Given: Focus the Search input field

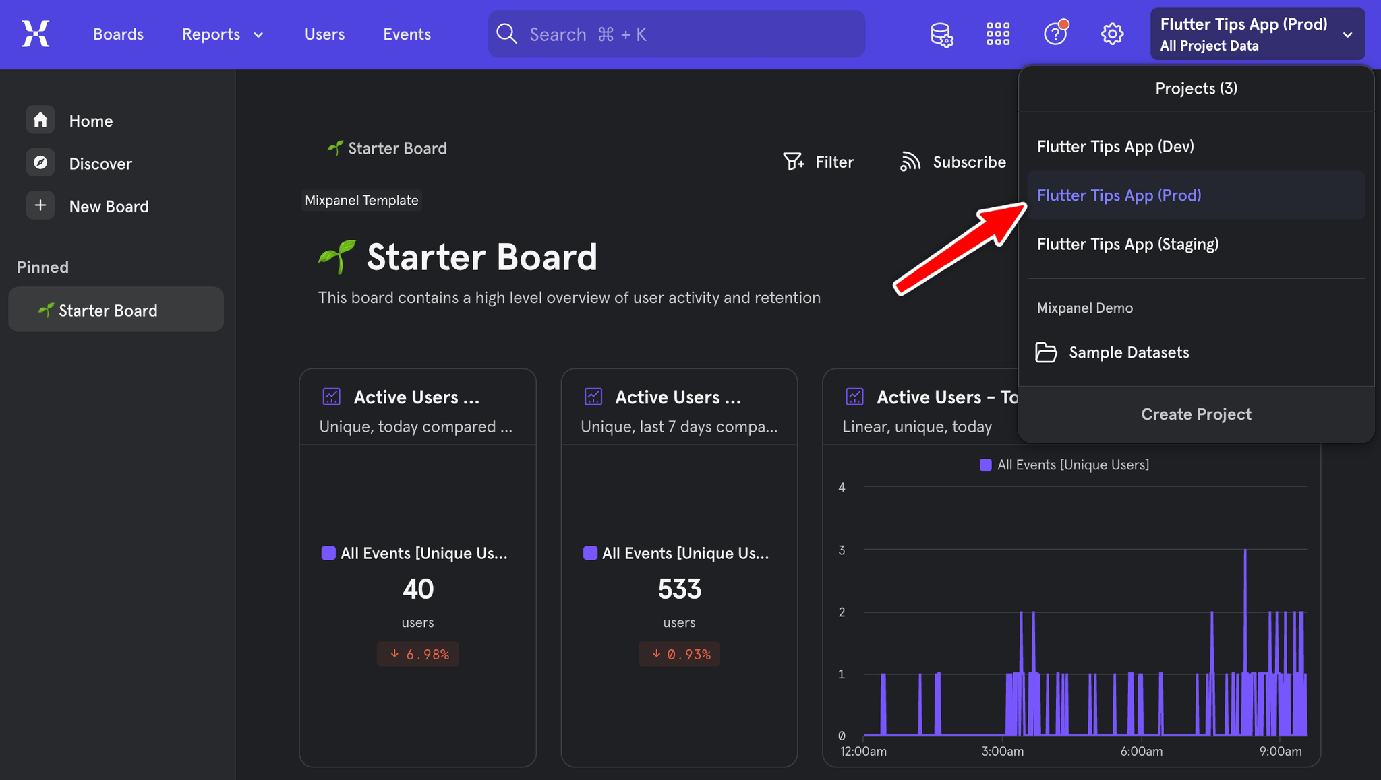Looking at the screenshot, I should pos(676,34).
